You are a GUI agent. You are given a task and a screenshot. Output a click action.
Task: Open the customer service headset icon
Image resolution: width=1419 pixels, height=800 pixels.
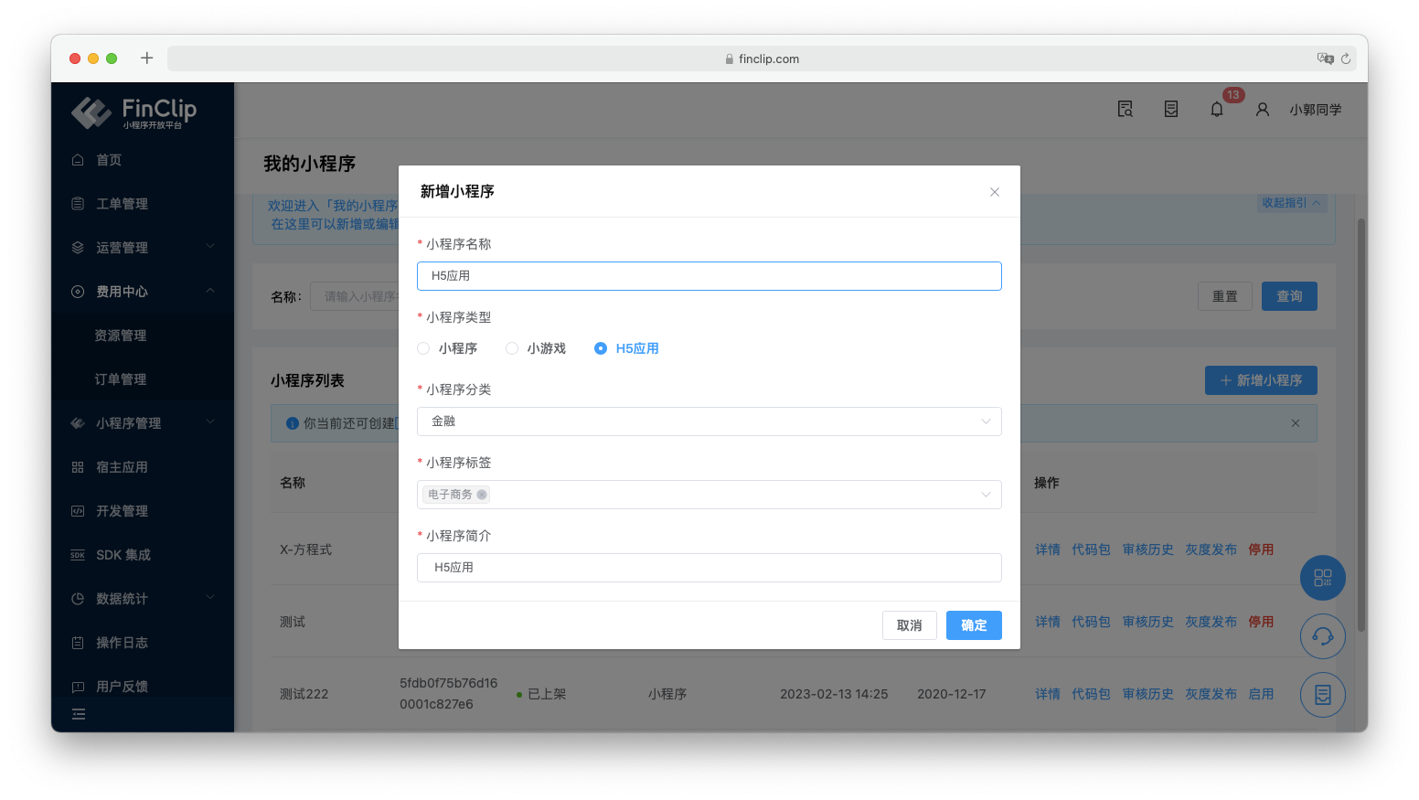1322,636
